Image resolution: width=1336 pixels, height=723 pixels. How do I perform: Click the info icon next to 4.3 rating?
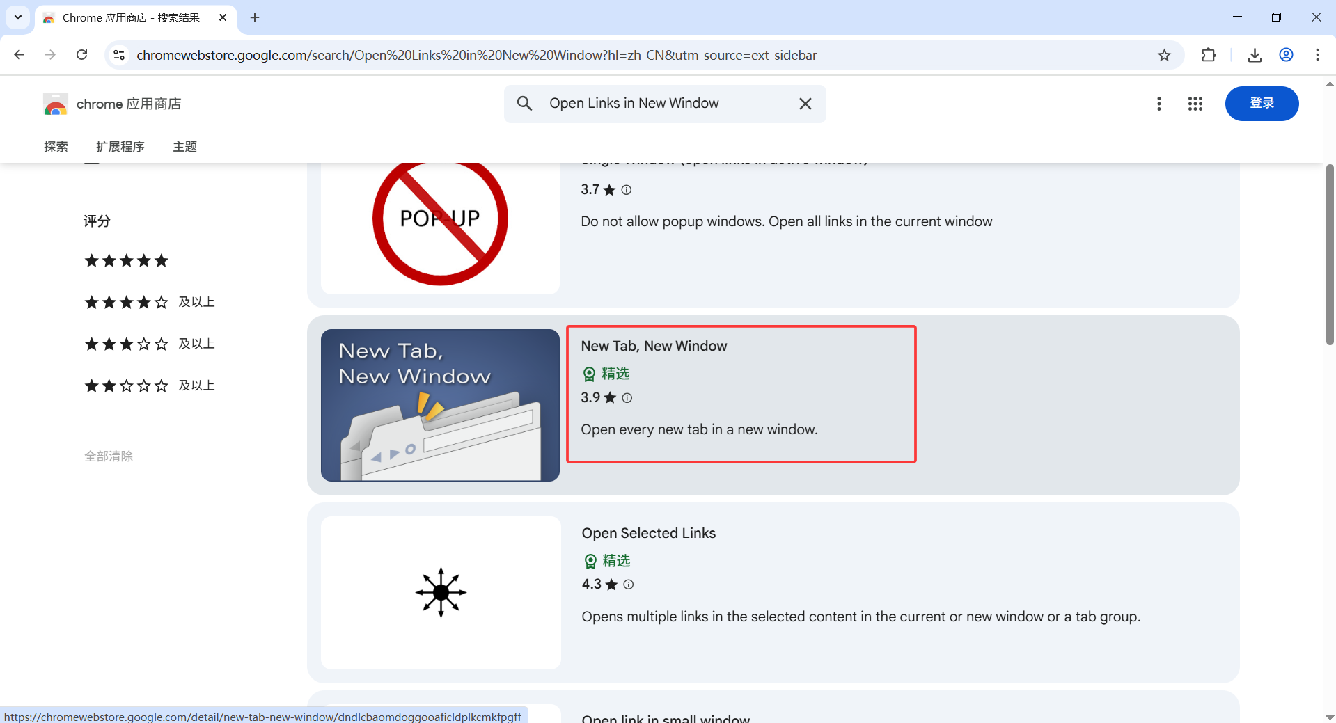pyautogui.click(x=629, y=585)
